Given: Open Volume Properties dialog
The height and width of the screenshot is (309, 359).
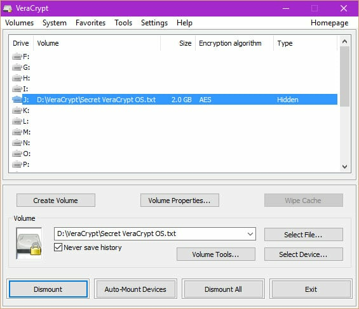Looking at the screenshot, I should (x=179, y=201).
